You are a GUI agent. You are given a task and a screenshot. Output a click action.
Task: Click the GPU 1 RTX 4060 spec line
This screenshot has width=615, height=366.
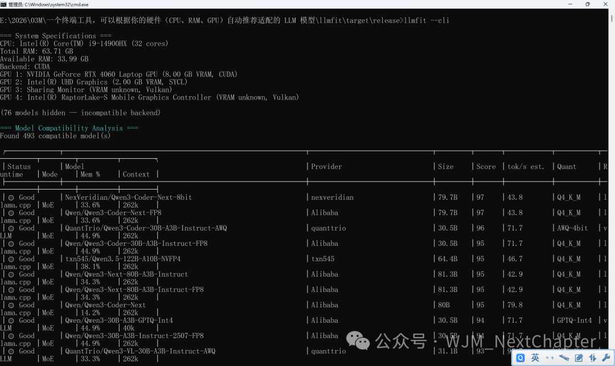coord(120,74)
